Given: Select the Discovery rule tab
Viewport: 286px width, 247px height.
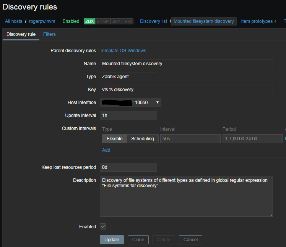Looking at the screenshot, I should click(21, 34).
